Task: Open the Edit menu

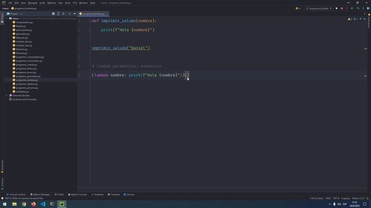Action: click(x=16, y=3)
